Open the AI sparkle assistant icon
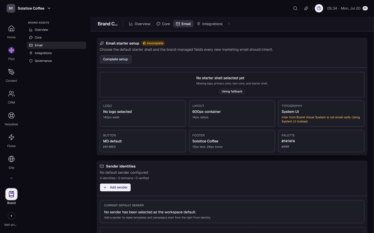The width and height of the screenshot is (374, 233). tap(306, 8)
